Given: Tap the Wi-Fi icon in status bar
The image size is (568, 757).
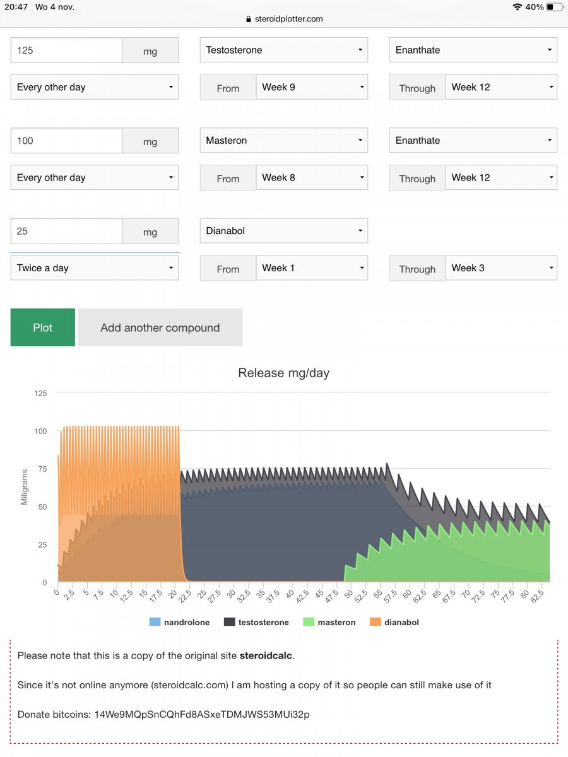Looking at the screenshot, I should [x=517, y=7].
